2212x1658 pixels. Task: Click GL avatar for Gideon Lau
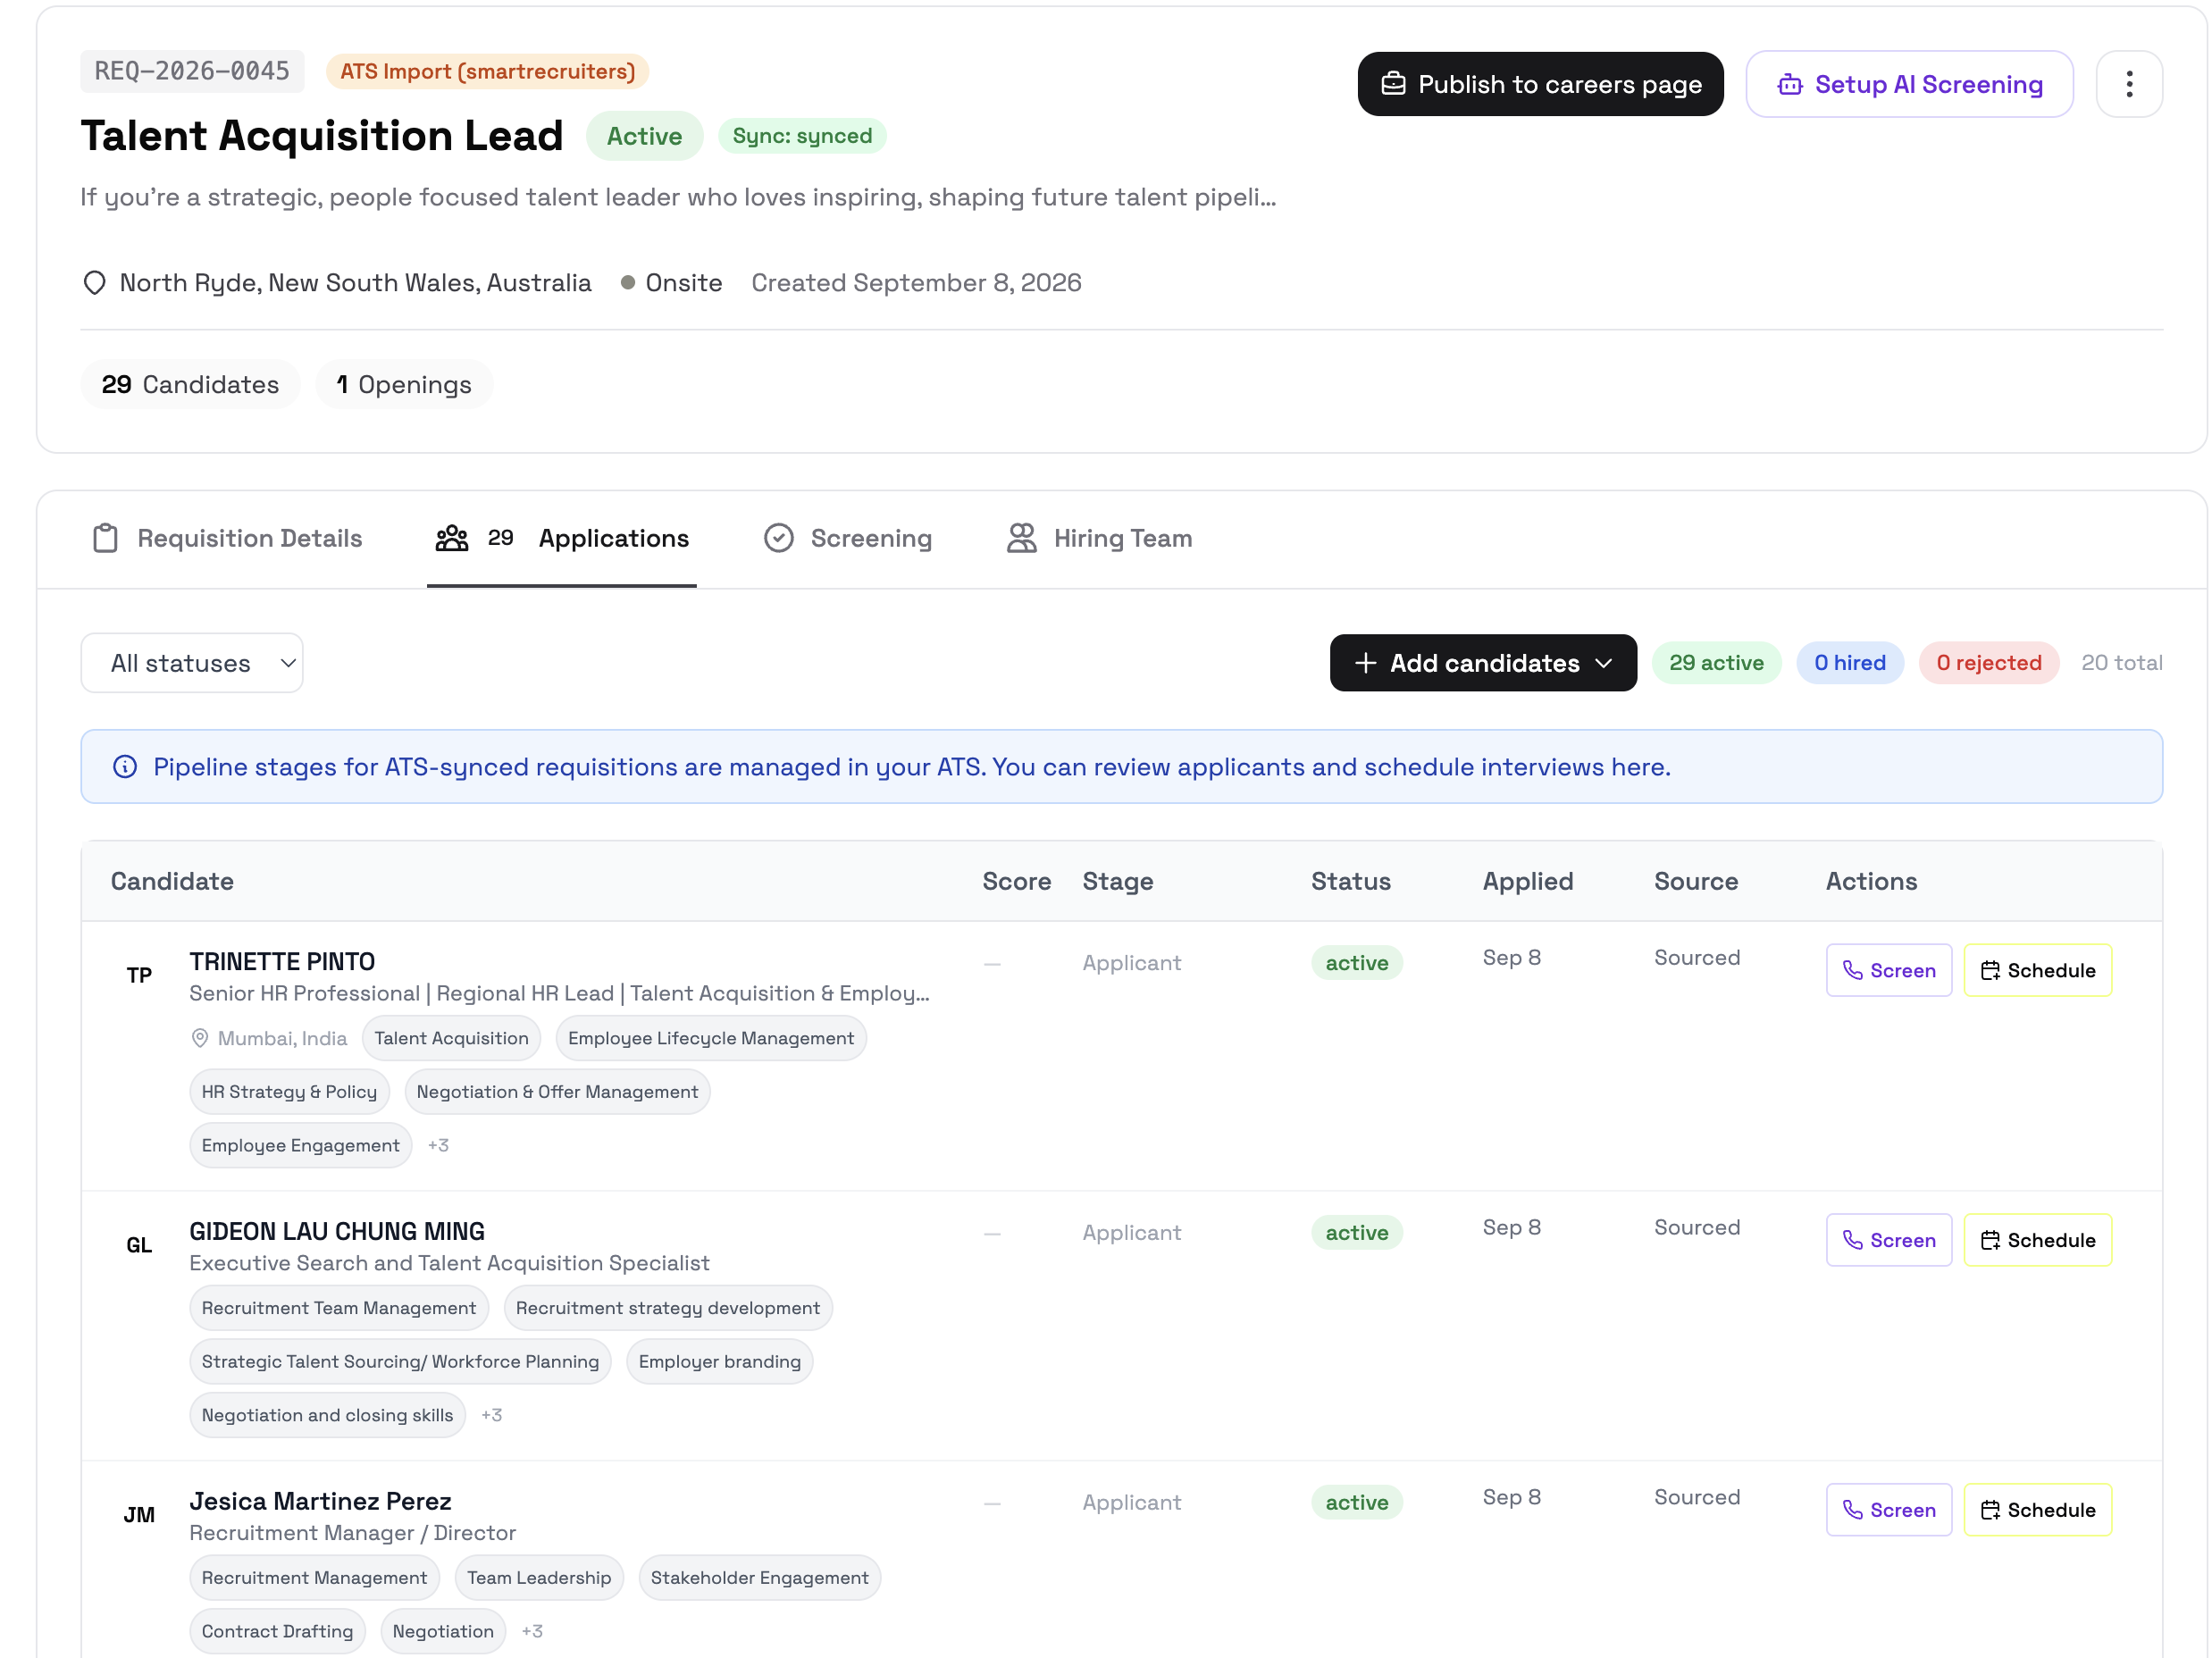coord(139,1245)
